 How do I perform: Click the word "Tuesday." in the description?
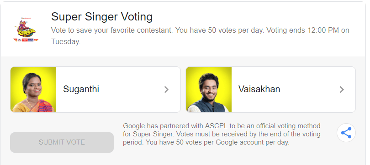point(66,41)
